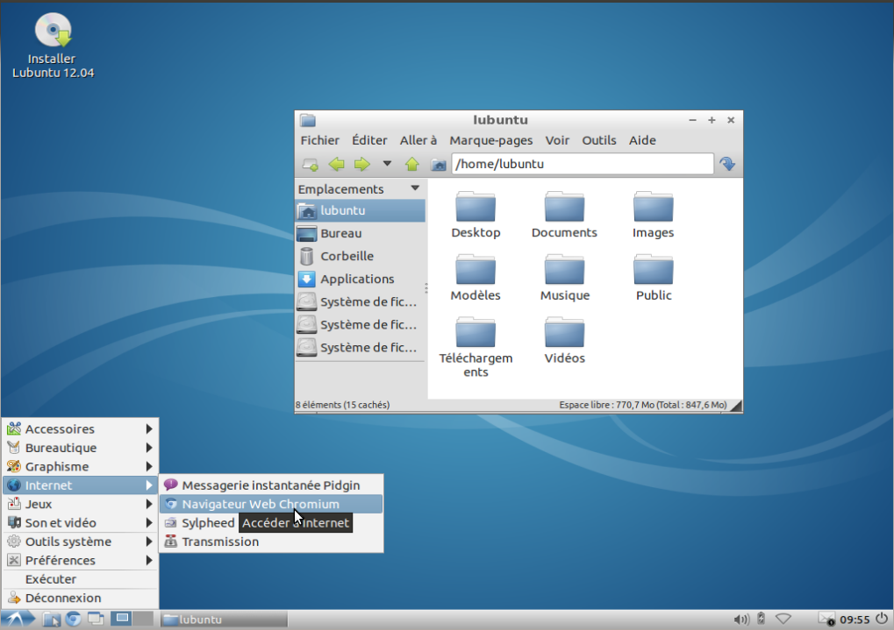Open the Aller à menu
The height and width of the screenshot is (630, 894).
coord(418,141)
